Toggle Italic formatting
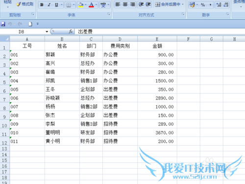This screenshot has height=184, width=245. coord(49,5)
